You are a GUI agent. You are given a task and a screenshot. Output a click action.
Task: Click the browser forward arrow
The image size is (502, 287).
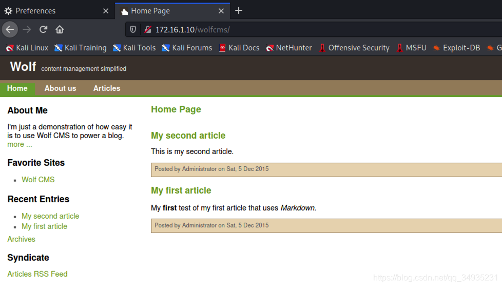click(27, 29)
